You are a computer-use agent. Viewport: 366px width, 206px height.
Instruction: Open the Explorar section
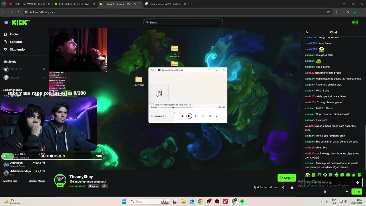click(x=13, y=42)
